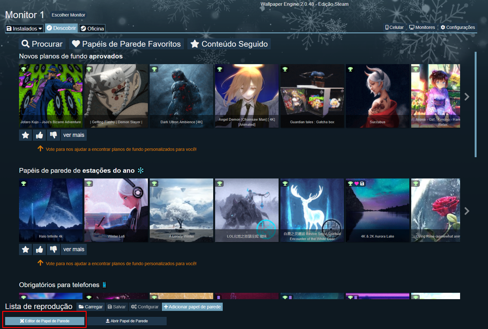Select Guardian tales Gatcha box wallpaper
The width and height of the screenshot is (488, 329).
[x=312, y=96]
